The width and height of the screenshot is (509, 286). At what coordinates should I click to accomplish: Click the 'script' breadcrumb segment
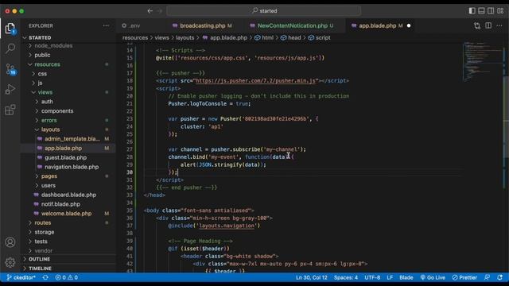tap(320, 37)
